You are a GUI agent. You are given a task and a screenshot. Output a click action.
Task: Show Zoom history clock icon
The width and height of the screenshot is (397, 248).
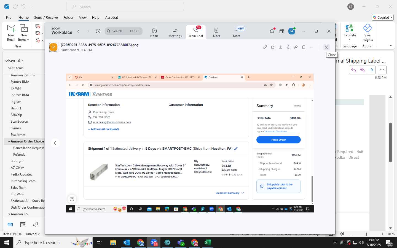point(98,31)
